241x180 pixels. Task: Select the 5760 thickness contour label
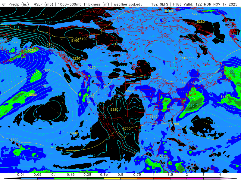click(x=164, y=156)
